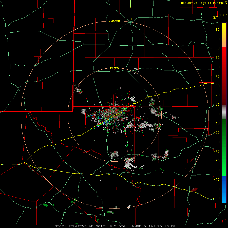This screenshot has width=228, height=228.
Task: Click the -40 value on the velocity scale
Action: click(x=217, y=151)
